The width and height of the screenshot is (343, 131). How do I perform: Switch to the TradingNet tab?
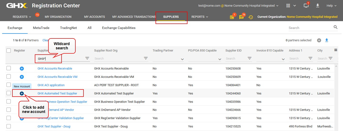(68, 28)
